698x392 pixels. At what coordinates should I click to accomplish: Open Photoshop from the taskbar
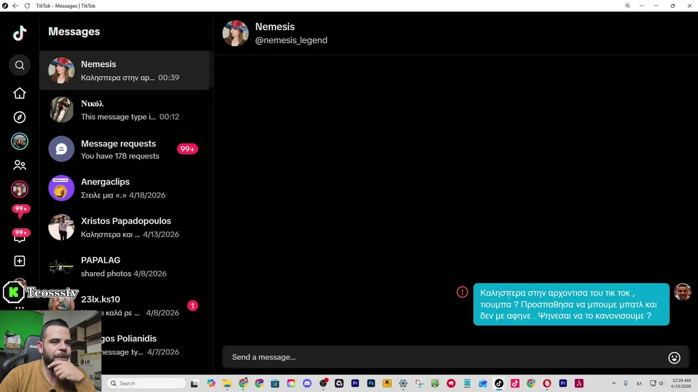pos(371,383)
